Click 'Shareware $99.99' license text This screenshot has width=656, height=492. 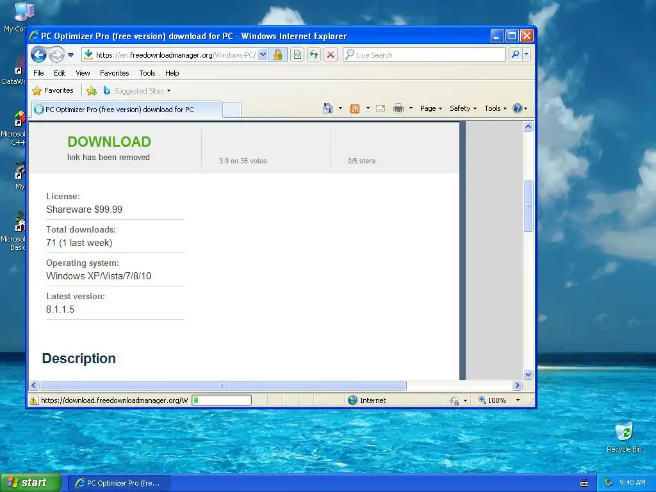click(84, 209)
